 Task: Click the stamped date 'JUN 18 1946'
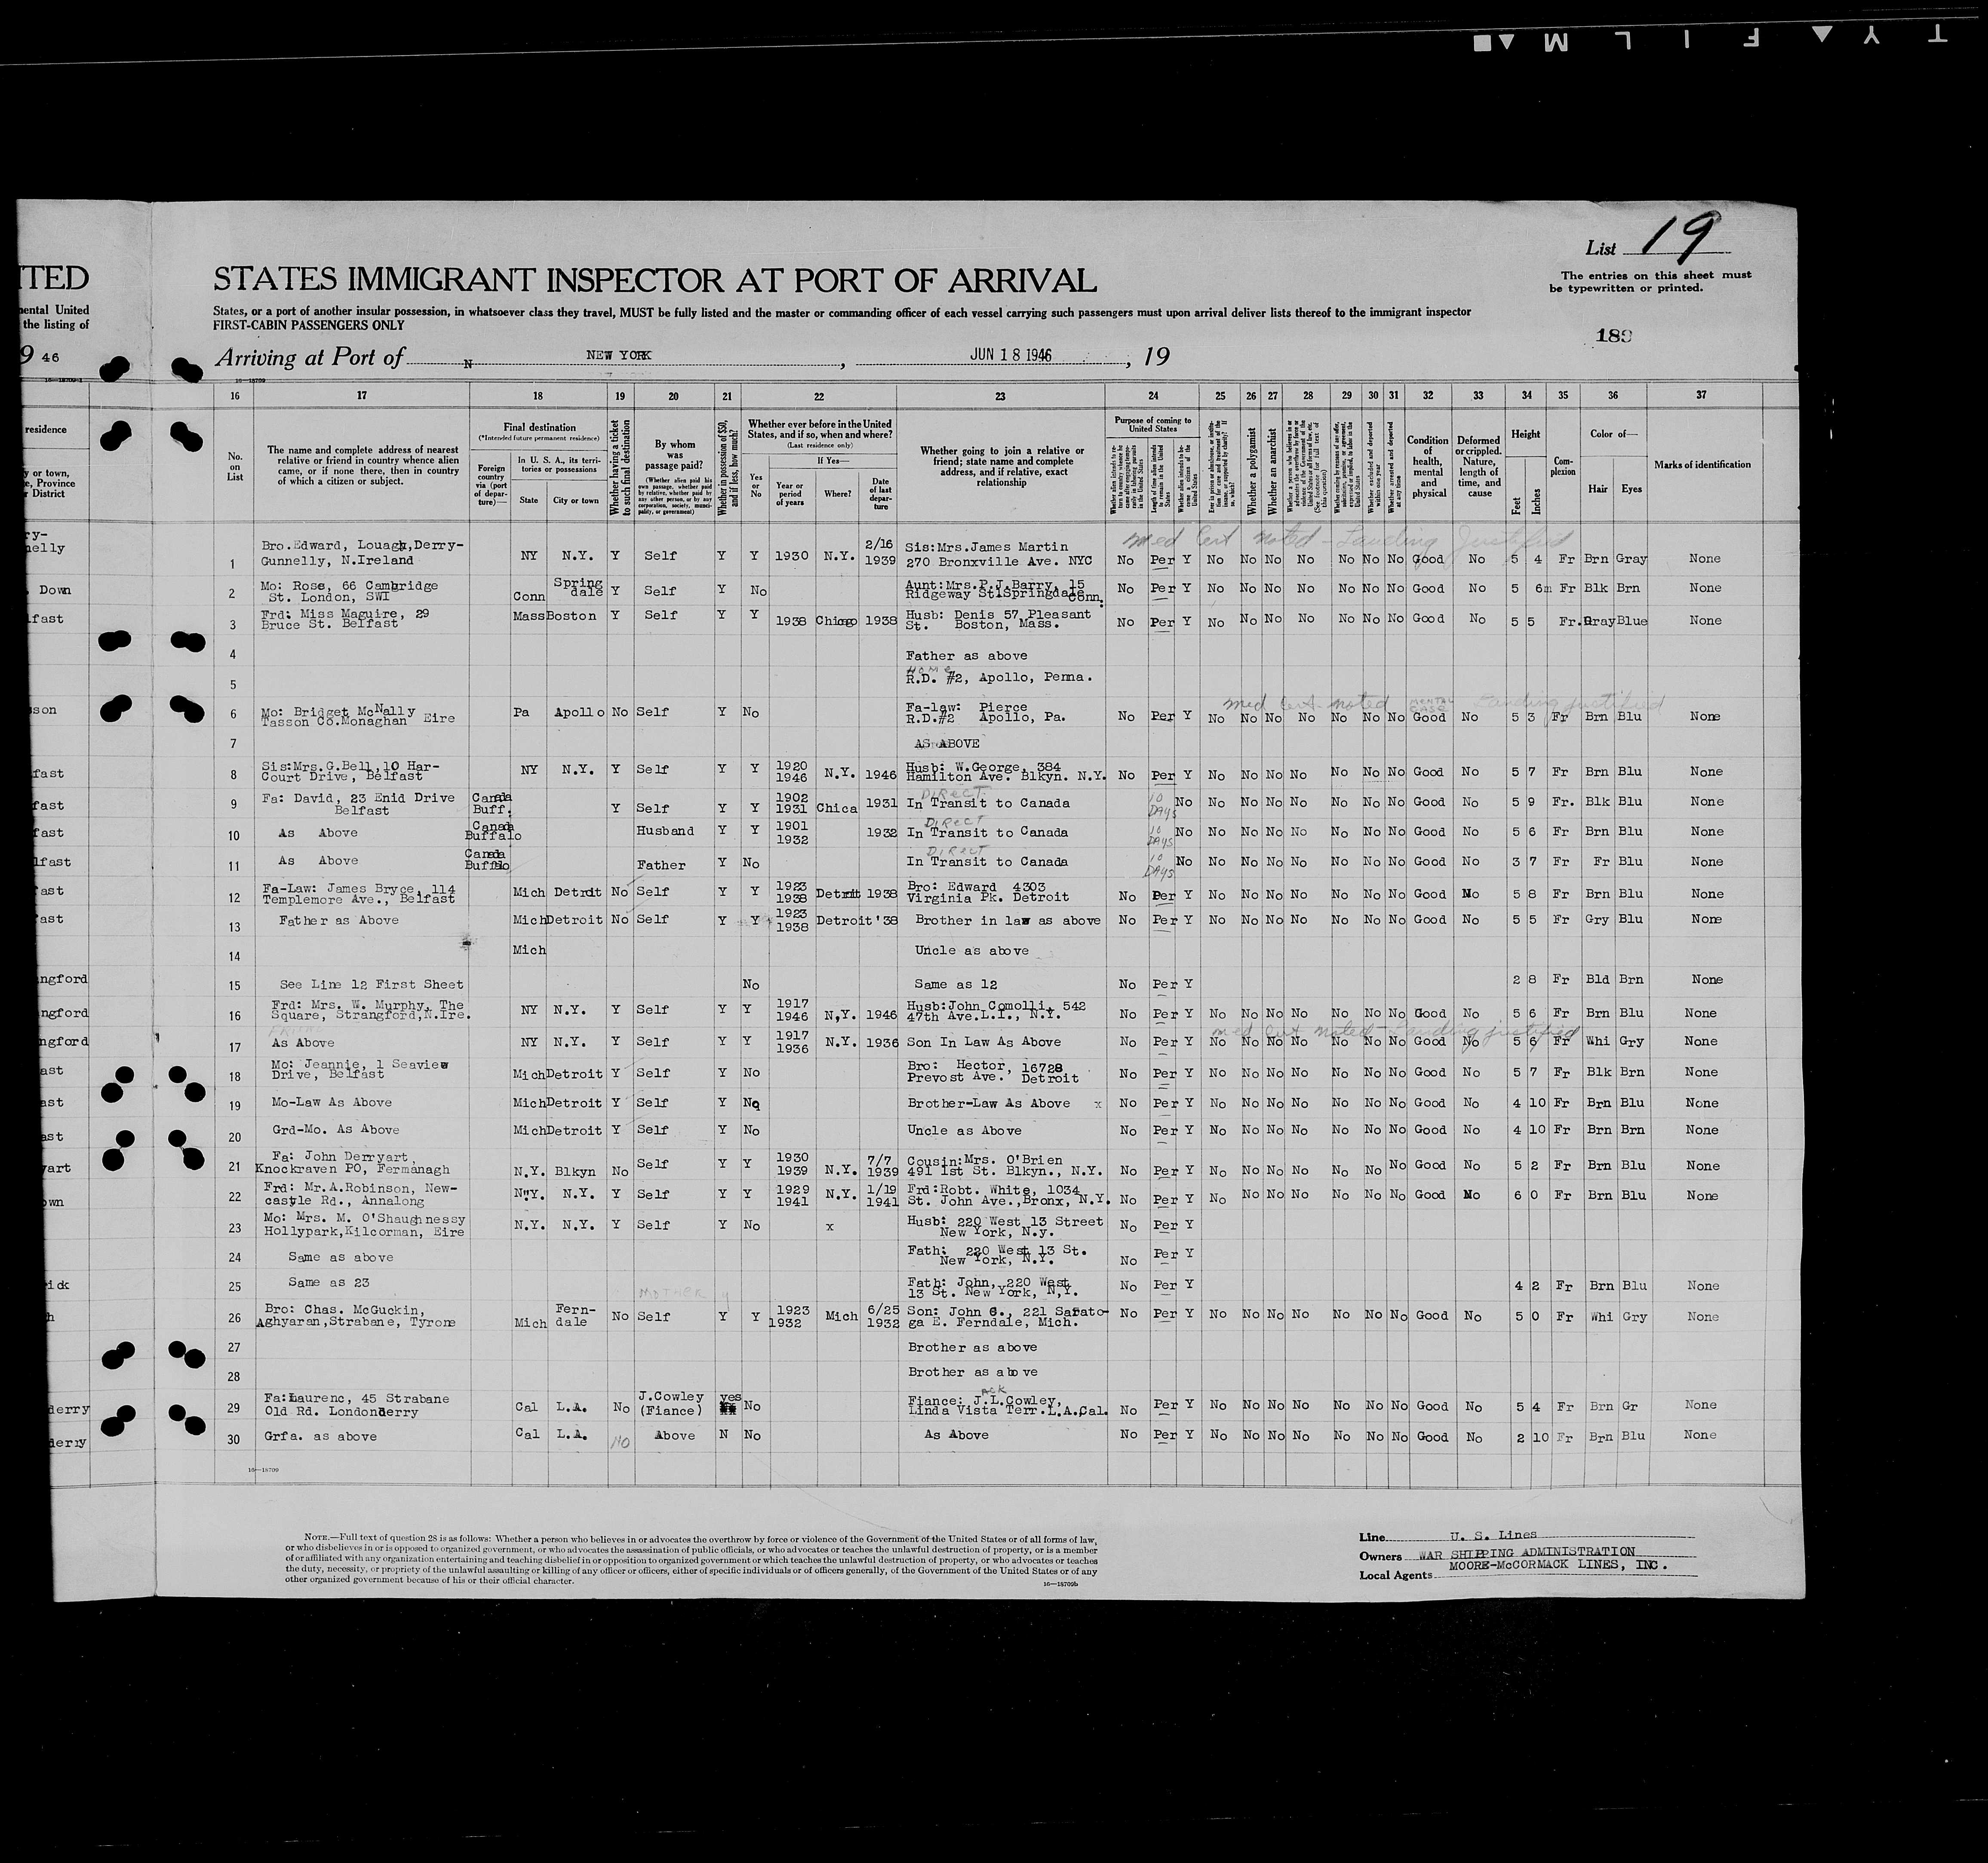coord(1011,355)
